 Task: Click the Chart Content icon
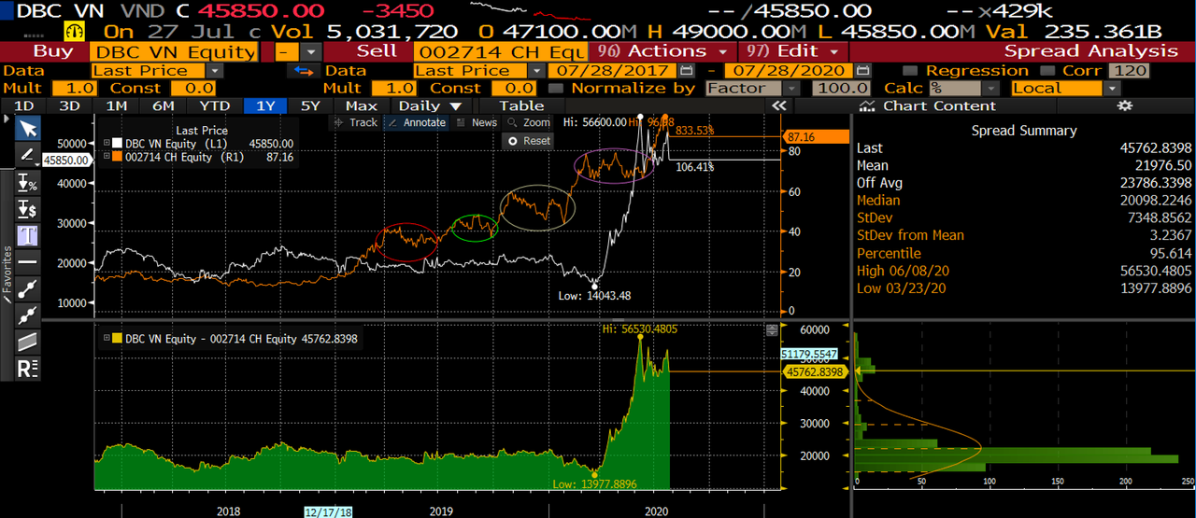[x=867, y=106]
